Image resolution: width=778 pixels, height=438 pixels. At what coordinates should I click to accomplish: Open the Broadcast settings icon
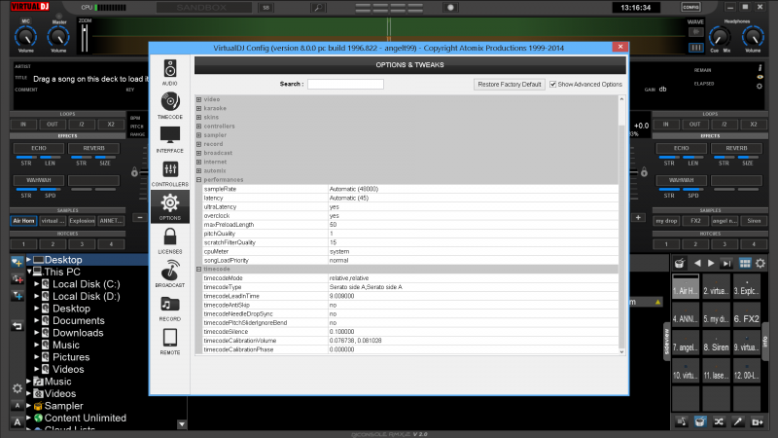[169, 274]
